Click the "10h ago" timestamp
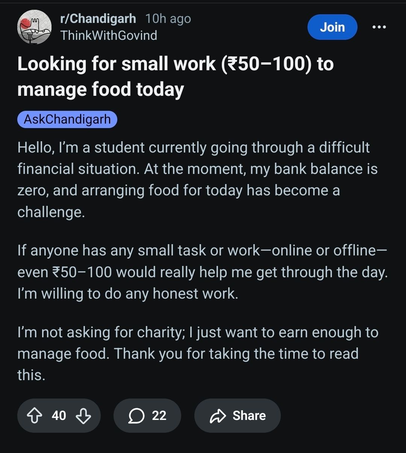The height and width of the screenshot is (453, 406). [168, 18]
